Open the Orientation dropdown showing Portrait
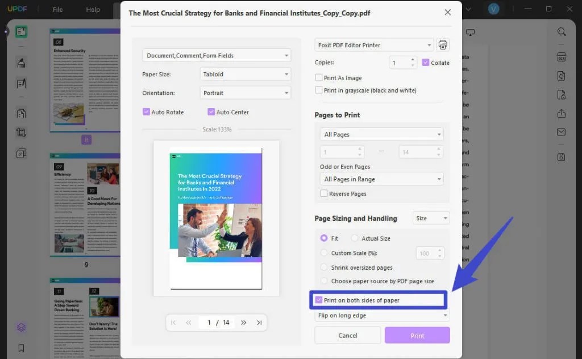582x359 pixels. coord(246,93)
